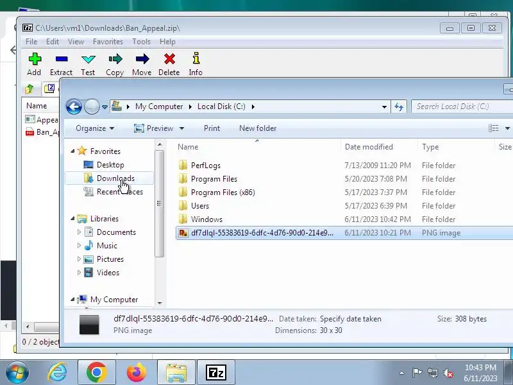
Task: Open the view options dropdown arrow
Action: click(x=507, y=128)
